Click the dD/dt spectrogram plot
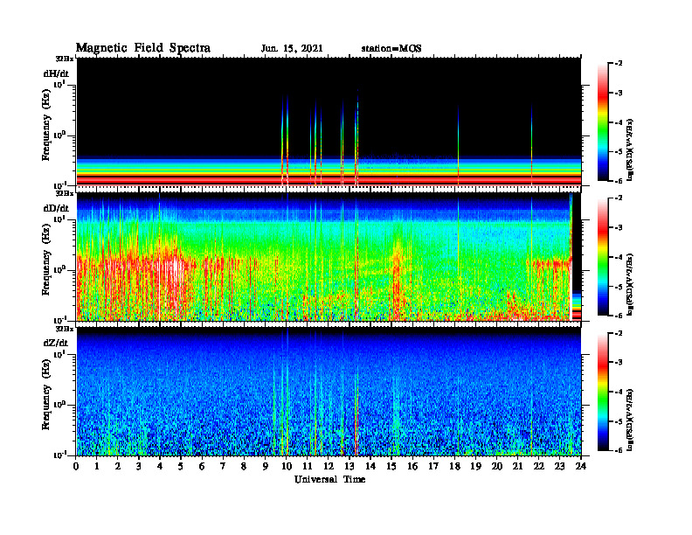The width and height of the screenshot is (692, 535). [329, 256]
